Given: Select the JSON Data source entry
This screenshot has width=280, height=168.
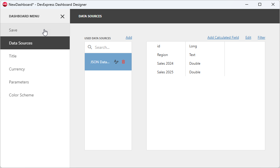Looking at the screenshot, I should click(x=100, y=61).
